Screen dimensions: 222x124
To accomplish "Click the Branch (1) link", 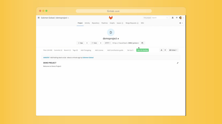I will coord(67,50).
